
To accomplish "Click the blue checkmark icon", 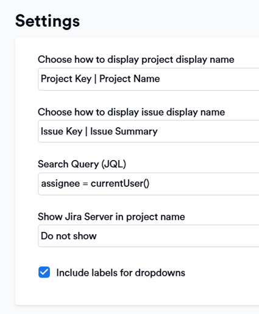I will pyautogui.click(x=44, y=272).
